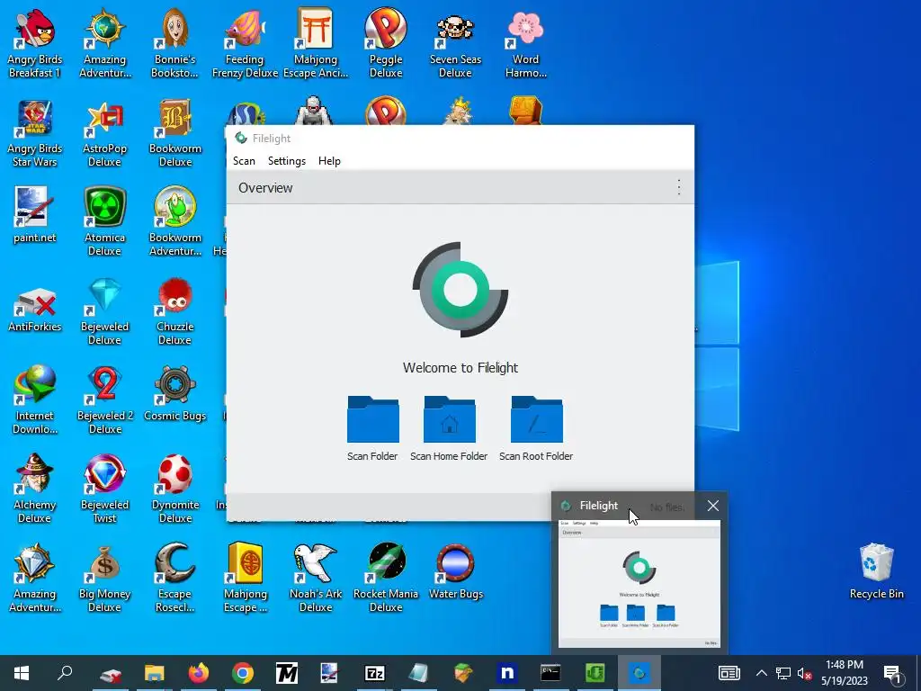The height and width of the screenshot is (691, 921).
Task: Click the Bookworm Deluxe book icon
Action: [x=175, y=134]
